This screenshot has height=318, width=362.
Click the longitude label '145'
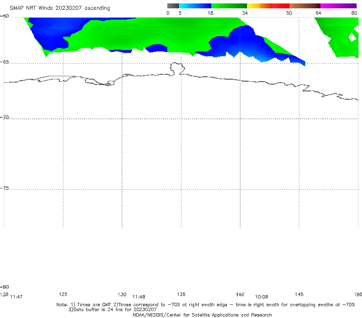[299, 294]
